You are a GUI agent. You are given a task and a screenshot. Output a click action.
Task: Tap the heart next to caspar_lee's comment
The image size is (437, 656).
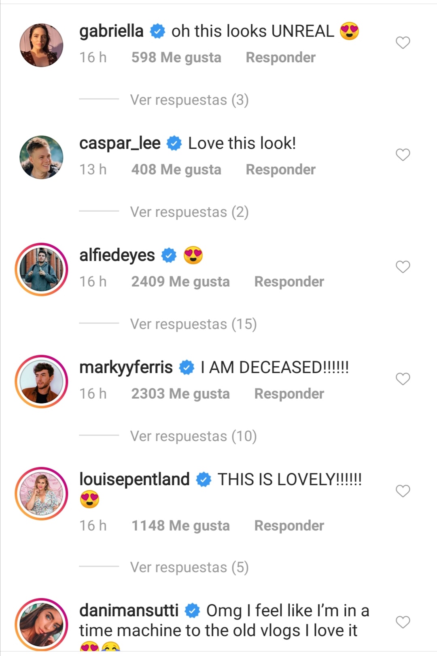pos(403,155)
